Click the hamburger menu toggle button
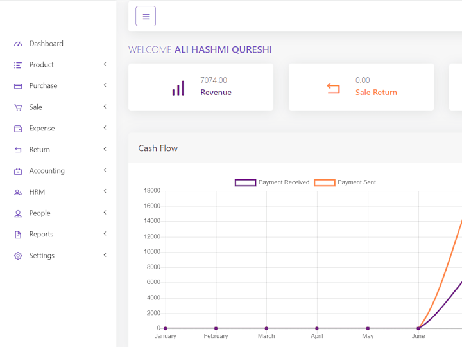This screenshot has height=347, width=462. [146, 16]
